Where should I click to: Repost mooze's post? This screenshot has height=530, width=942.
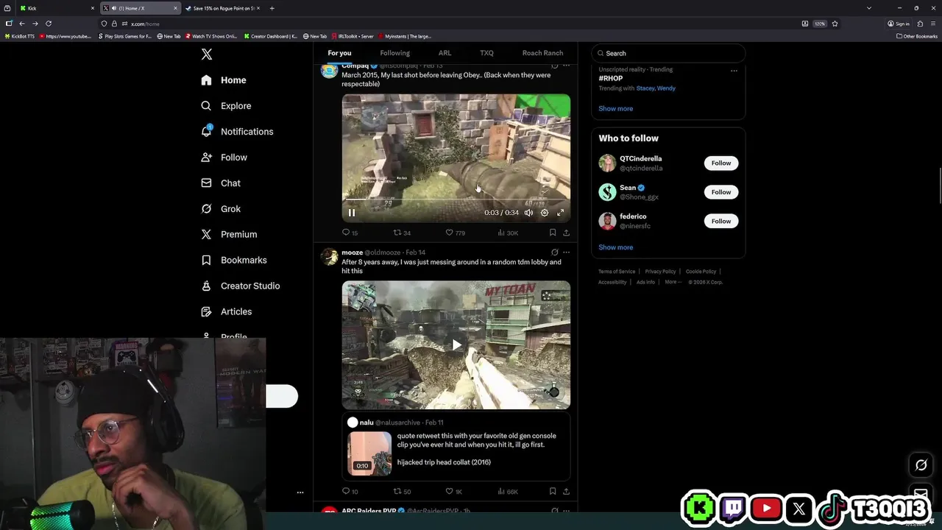(402, 492)
